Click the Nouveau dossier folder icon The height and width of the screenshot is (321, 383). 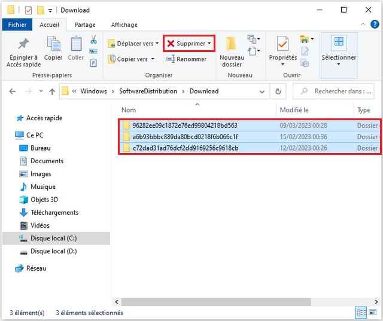pyautogui.click(x=231, y=44)
